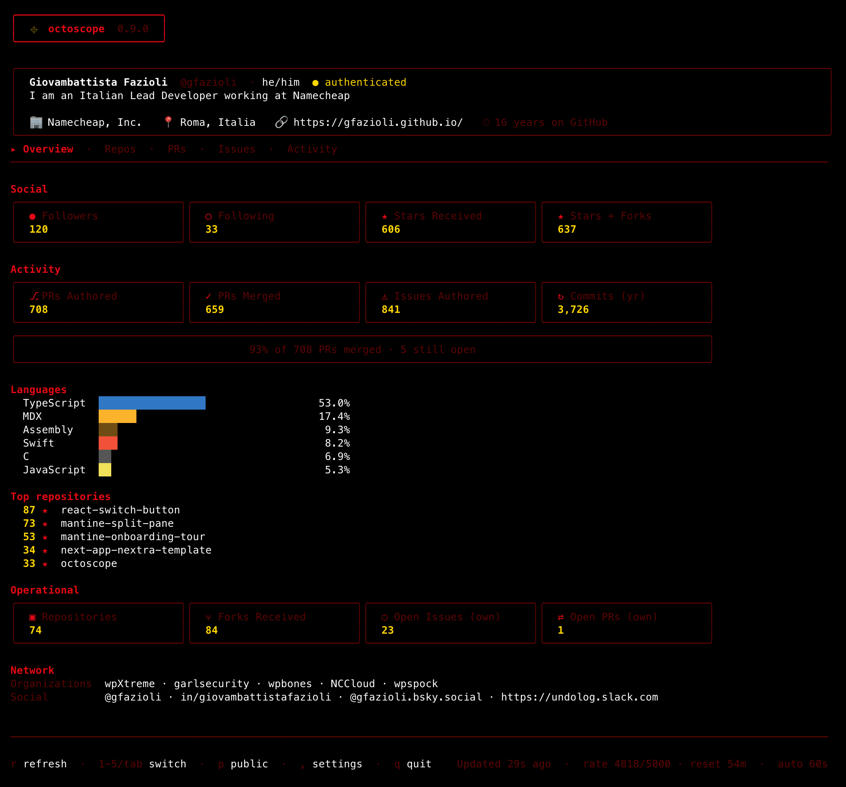Click the yellow JavaScript language bar
This screenshot has height=787, width=846.
click(105, 469)
